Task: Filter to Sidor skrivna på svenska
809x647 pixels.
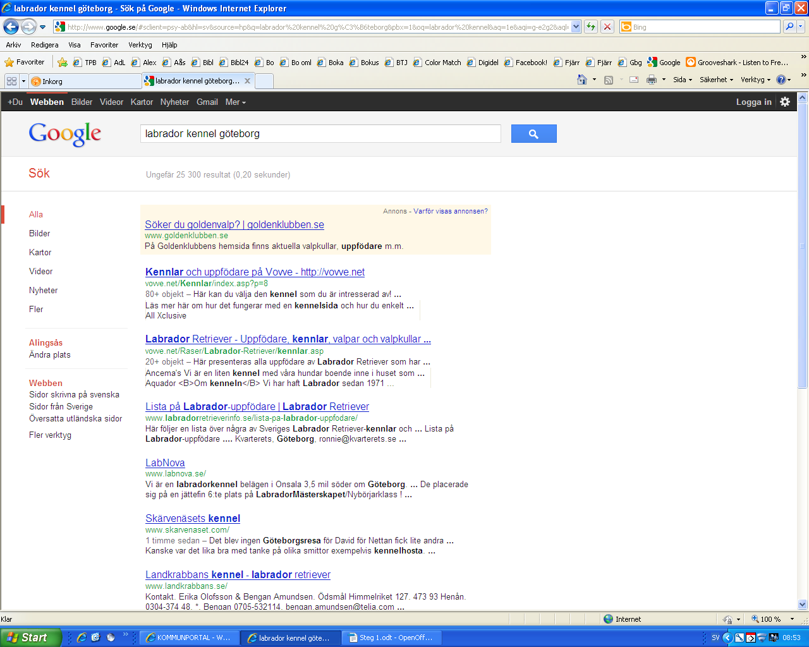Action: [x=74, y=394]
